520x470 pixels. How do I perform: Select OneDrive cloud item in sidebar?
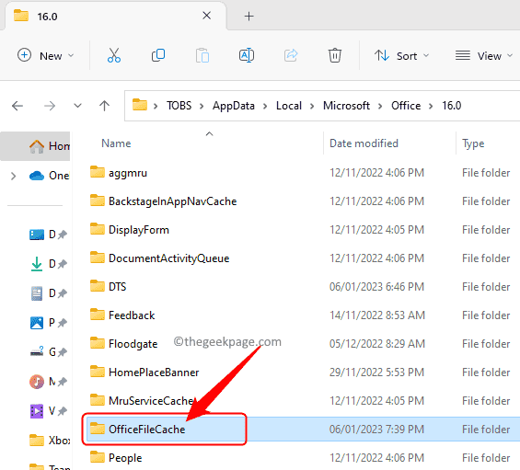click(49, 176)
